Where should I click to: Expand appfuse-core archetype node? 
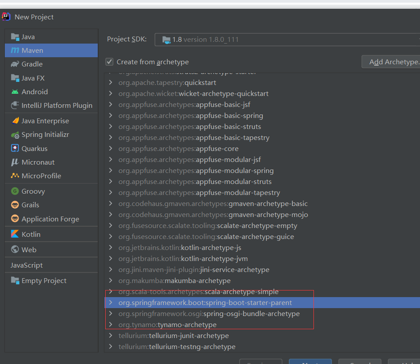(x=111, y=148)
